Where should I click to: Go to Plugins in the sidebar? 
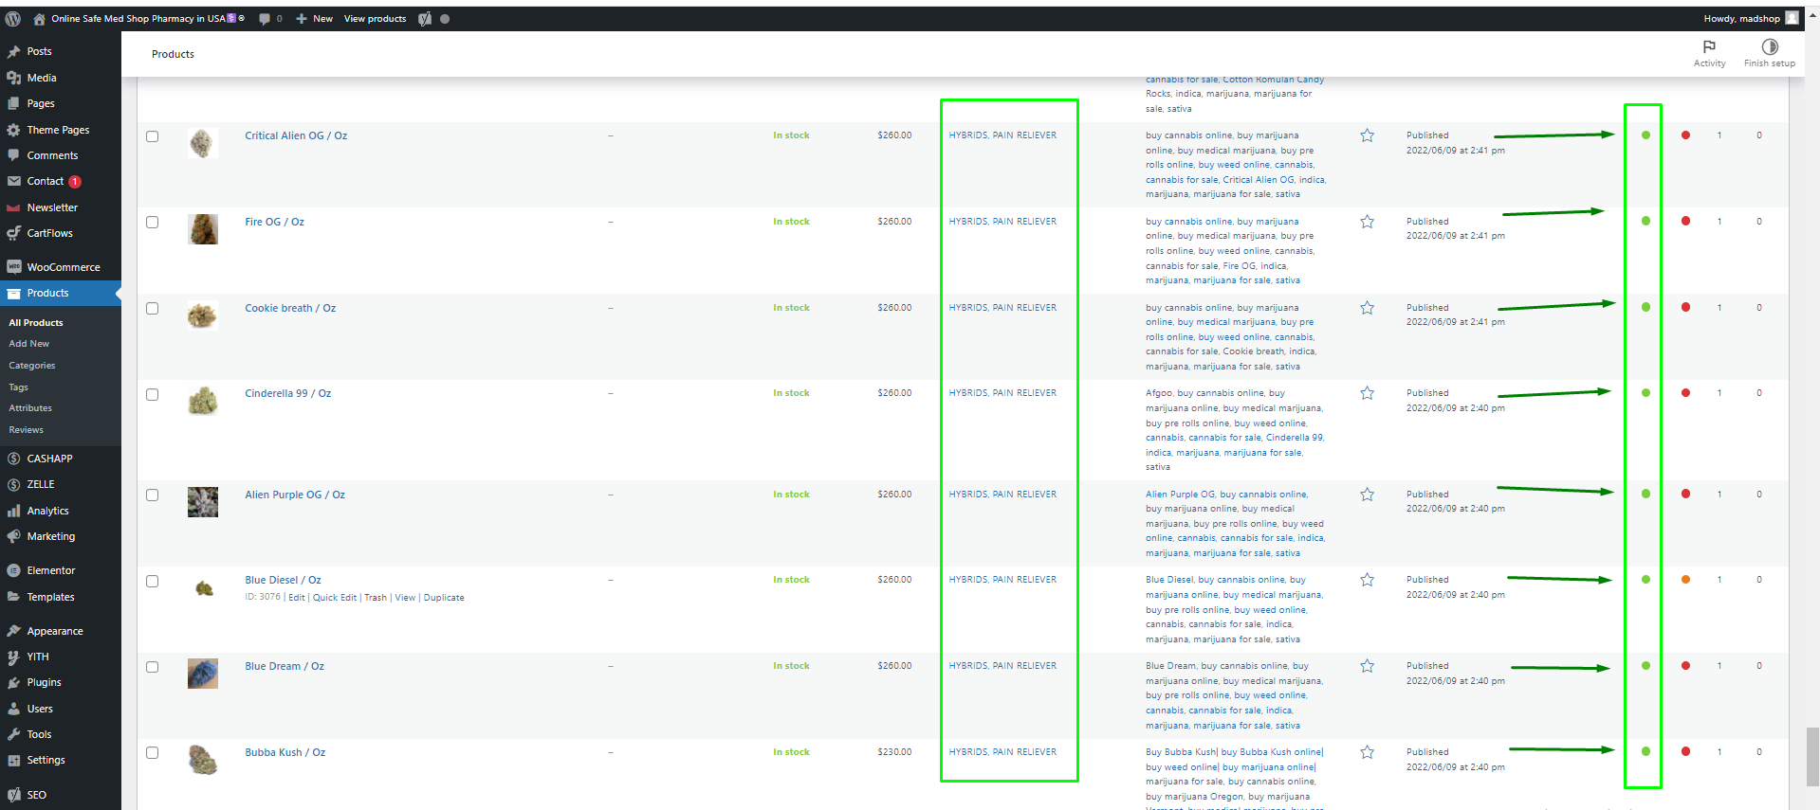point(44,682)
